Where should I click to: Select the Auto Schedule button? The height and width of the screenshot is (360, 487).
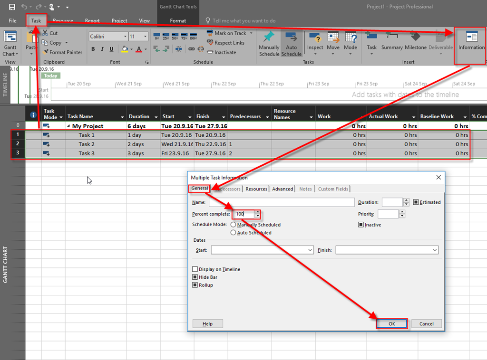pyautogui.click(x=291, y=44)
